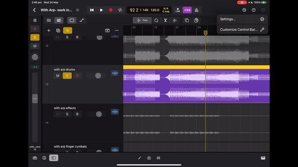Open the more options ellipsis in control bar
Viewport: 298px width, 167px height.
(263, 10)
